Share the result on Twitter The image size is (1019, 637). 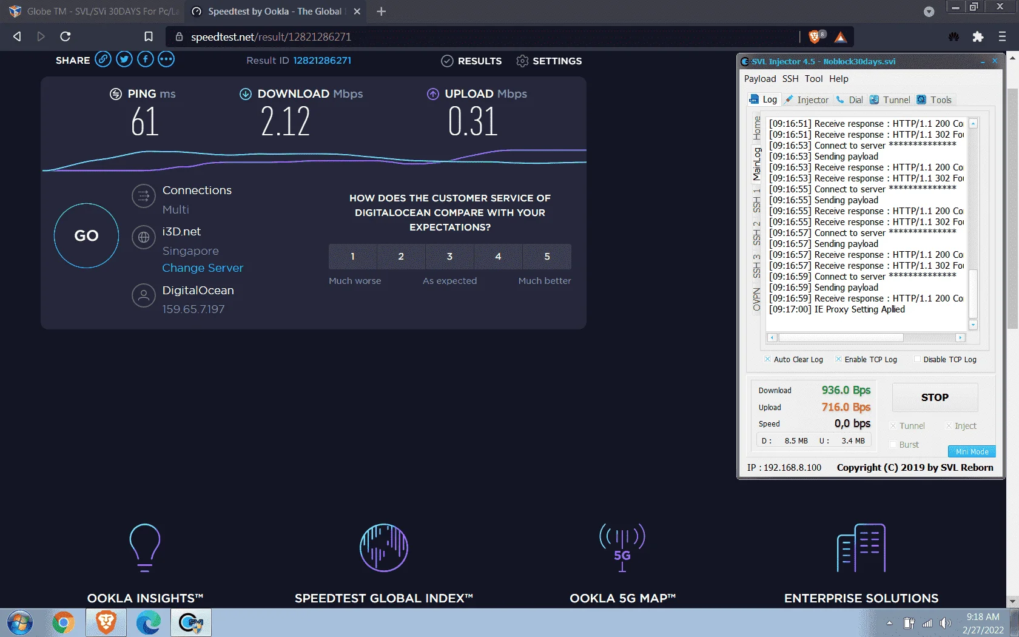[x=124, y=59]
